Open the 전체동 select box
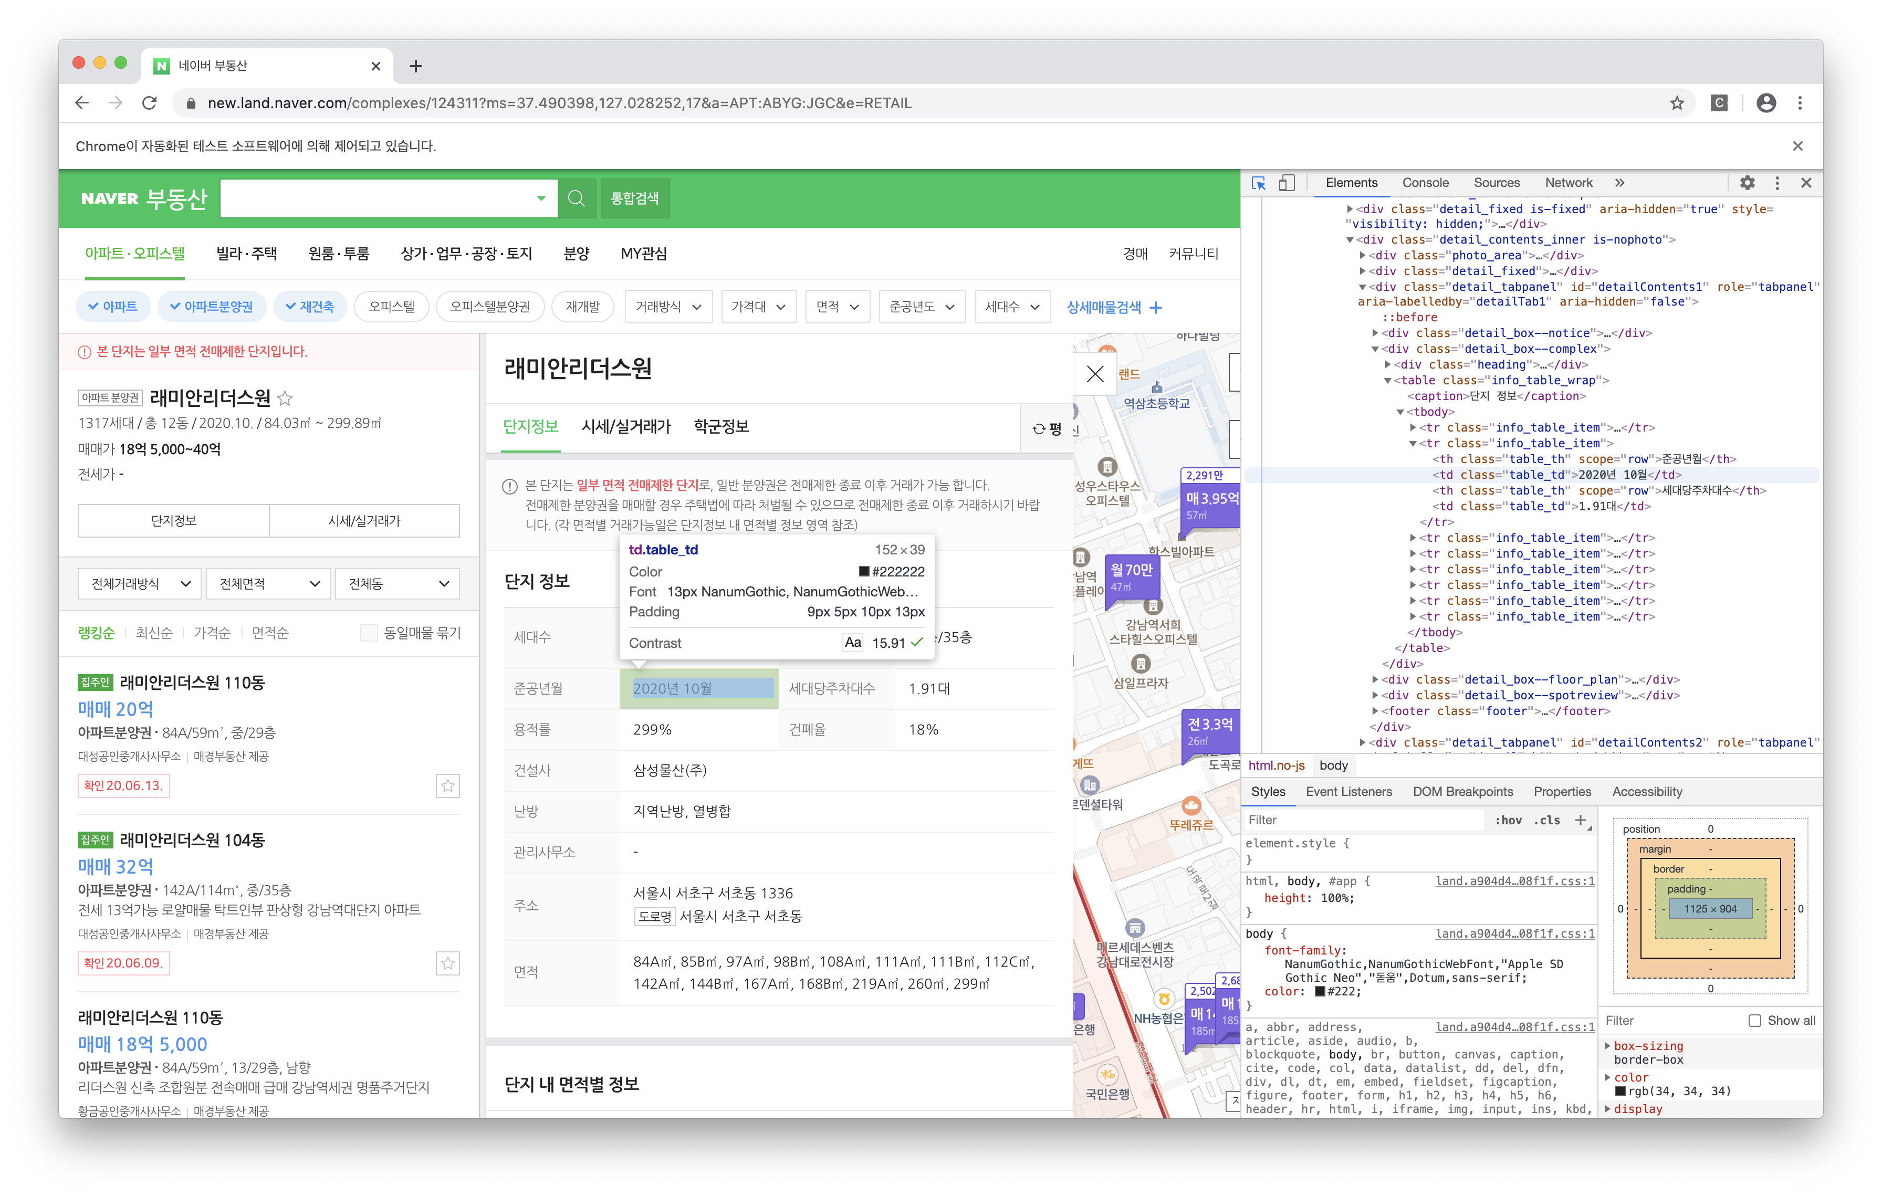The height and width of the screenshot is (1196, 1882). [x=397, y=583]
